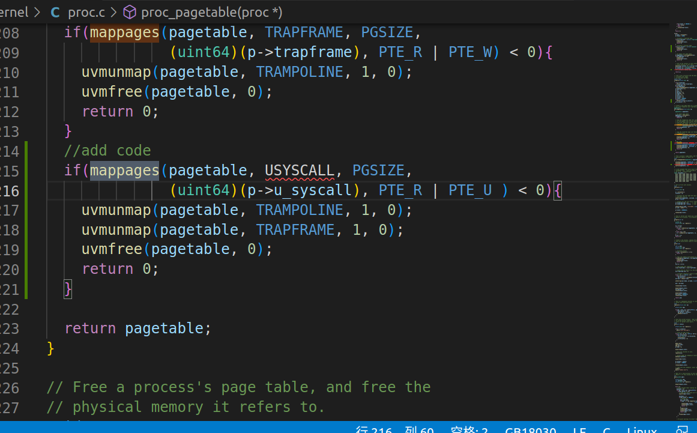Click the underlined USYSCALL identifier
The height and width of the screenshot is (433, 697).
point(300,170)
